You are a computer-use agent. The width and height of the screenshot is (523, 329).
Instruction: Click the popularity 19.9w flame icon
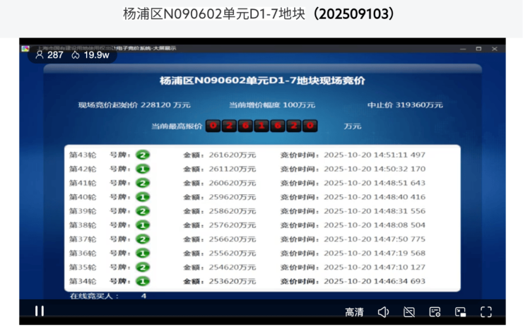pyautogui.click(x=76, y=54)
